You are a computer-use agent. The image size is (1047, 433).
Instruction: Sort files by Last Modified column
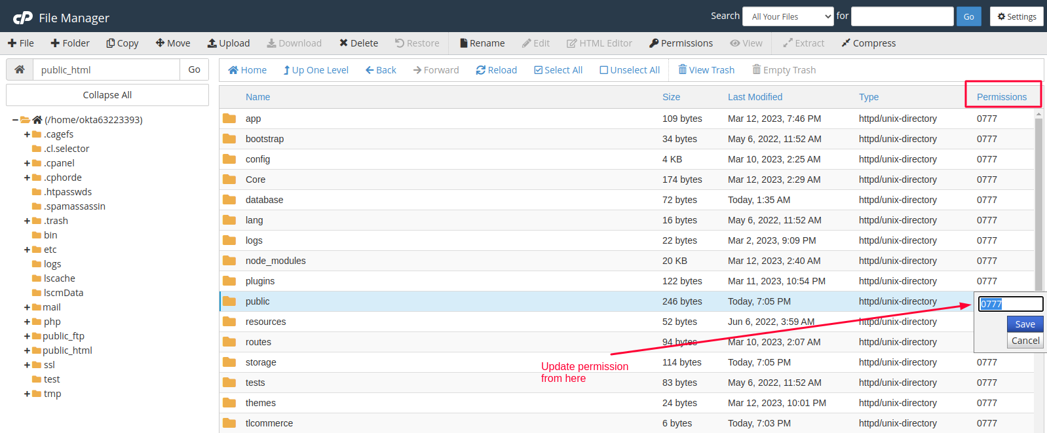755,97
